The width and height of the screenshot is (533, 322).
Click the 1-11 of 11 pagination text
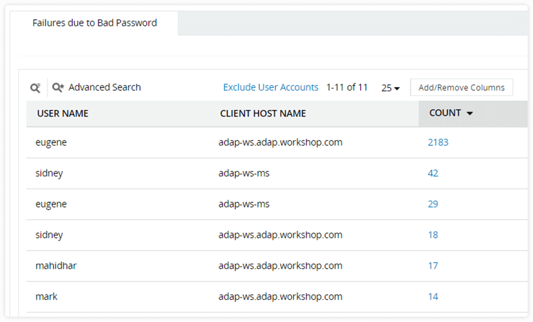pos(347,87)
